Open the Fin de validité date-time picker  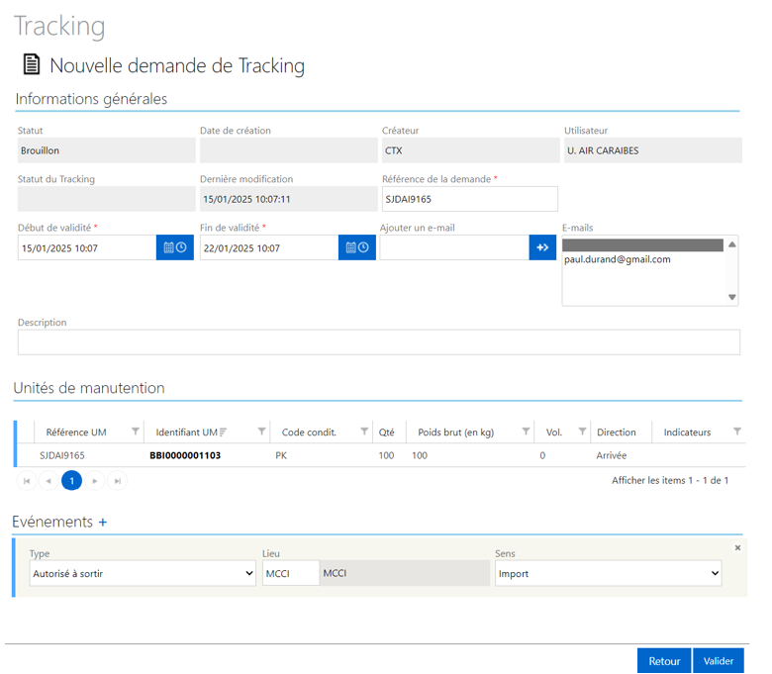356,247
